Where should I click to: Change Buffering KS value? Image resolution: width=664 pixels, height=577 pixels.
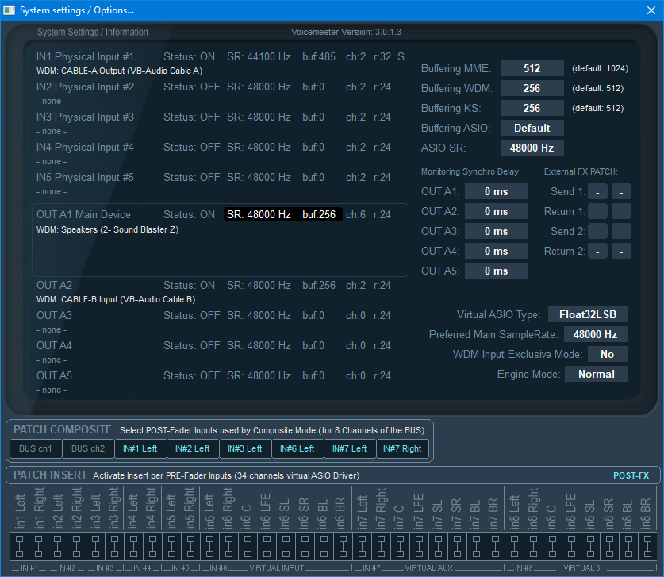point(532,108)
